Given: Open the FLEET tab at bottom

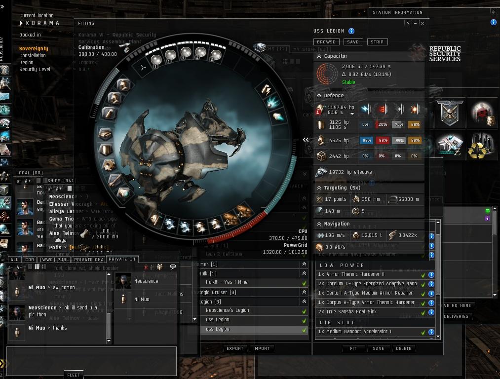Looking at the screenshot, I should click(74, 375).
